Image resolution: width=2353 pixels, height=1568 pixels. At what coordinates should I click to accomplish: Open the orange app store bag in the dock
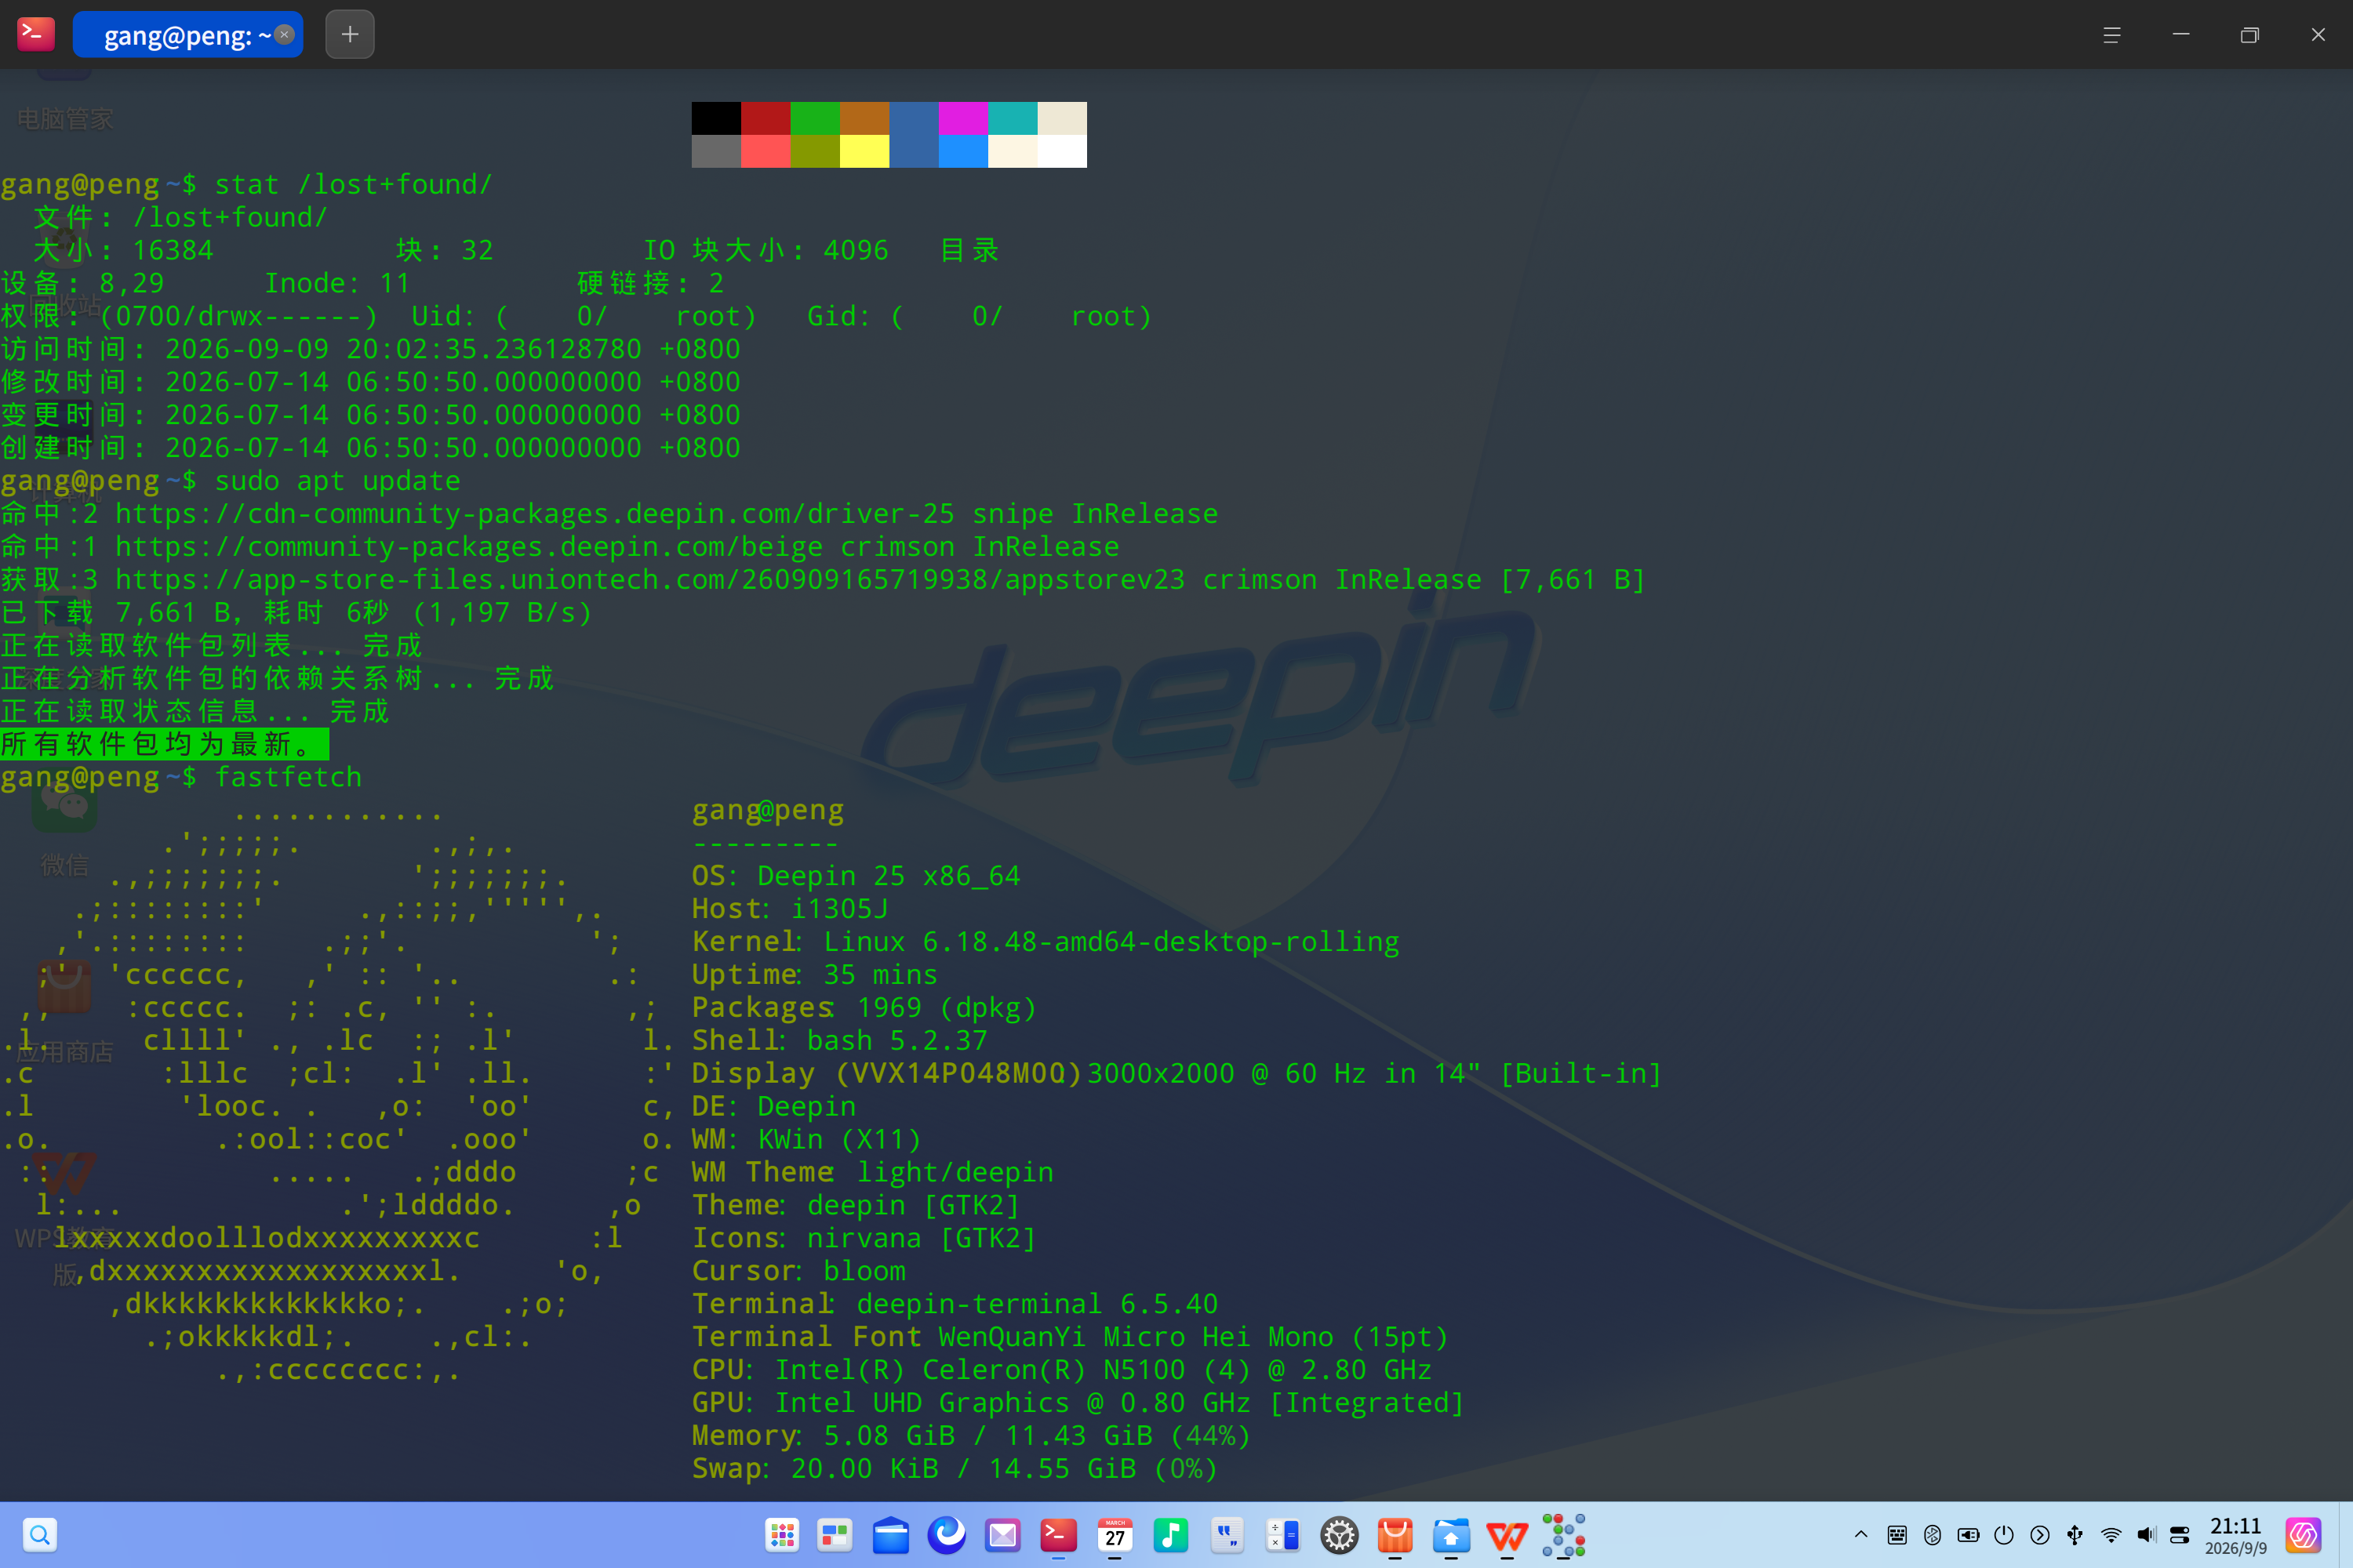pos(1395,1535)
